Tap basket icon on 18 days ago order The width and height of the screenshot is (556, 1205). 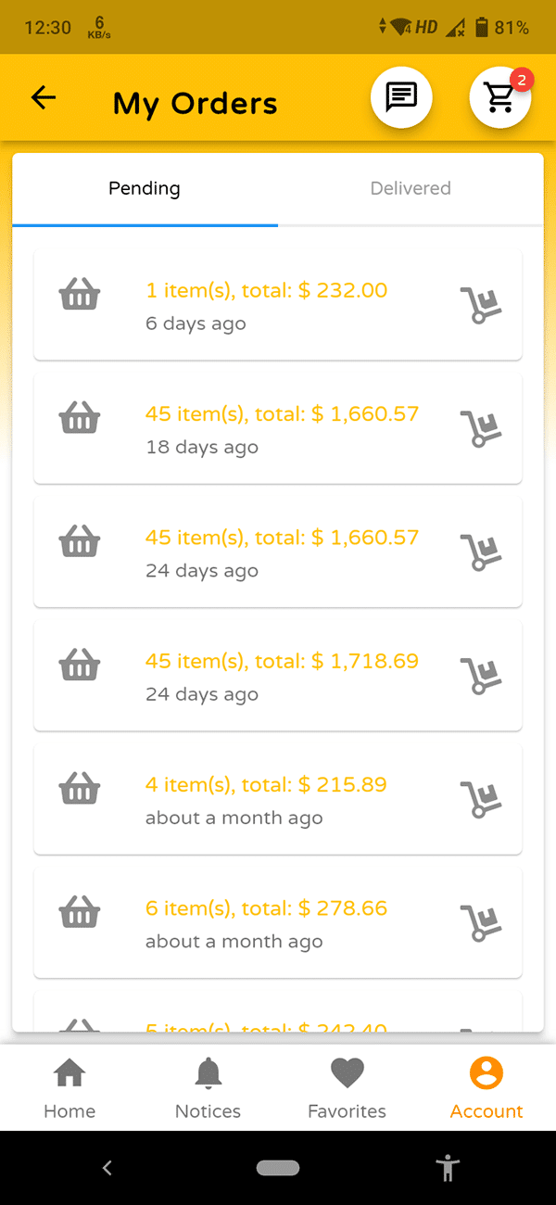tap(80, 420)
